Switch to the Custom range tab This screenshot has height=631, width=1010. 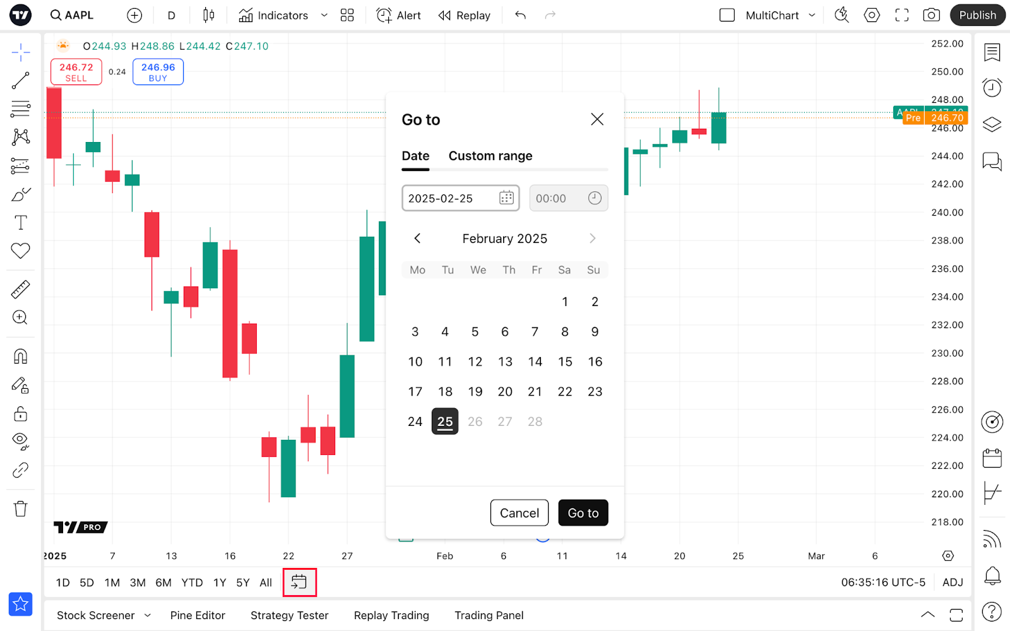[x=490, y=156]
